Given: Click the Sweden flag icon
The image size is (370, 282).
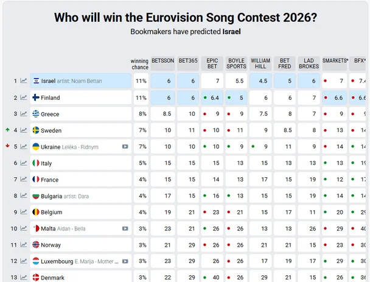Looking at the screenshot, I should pos(36,130).
